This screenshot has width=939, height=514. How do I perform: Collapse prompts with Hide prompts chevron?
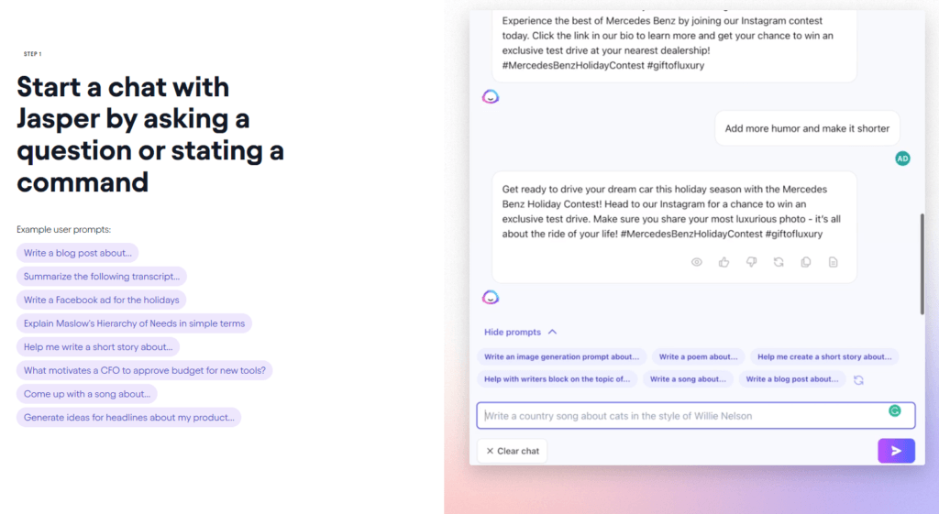[x=552, y=332]
